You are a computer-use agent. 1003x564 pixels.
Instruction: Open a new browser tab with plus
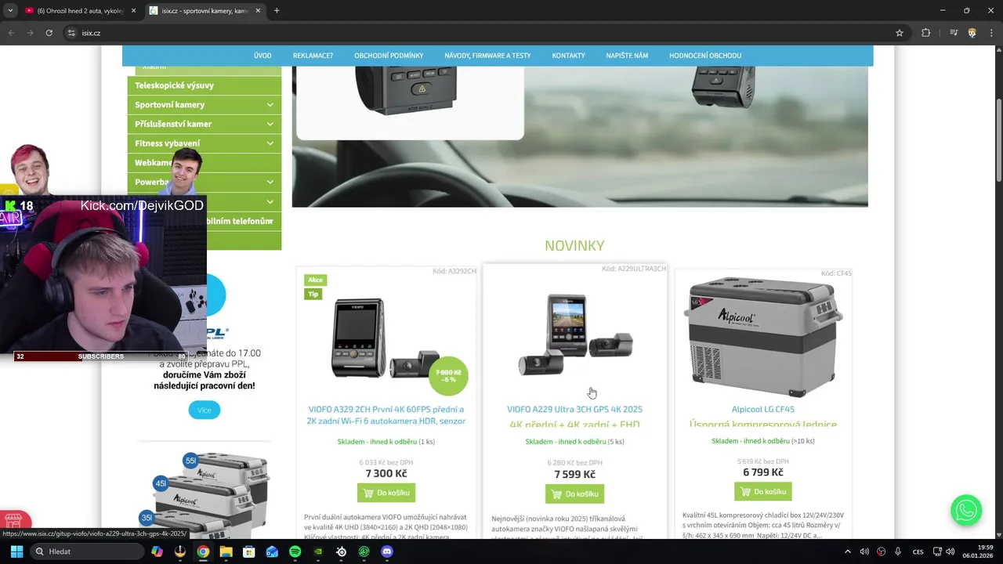(x=277, y=11)
